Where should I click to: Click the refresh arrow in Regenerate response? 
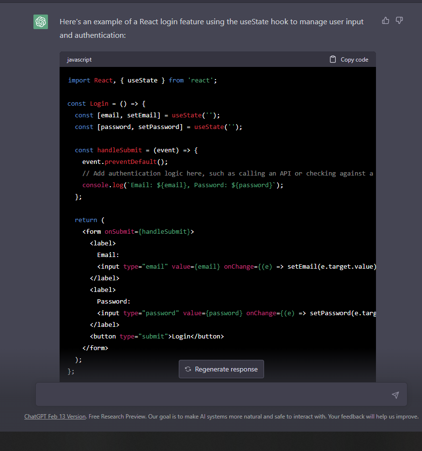tap(188, 369)
